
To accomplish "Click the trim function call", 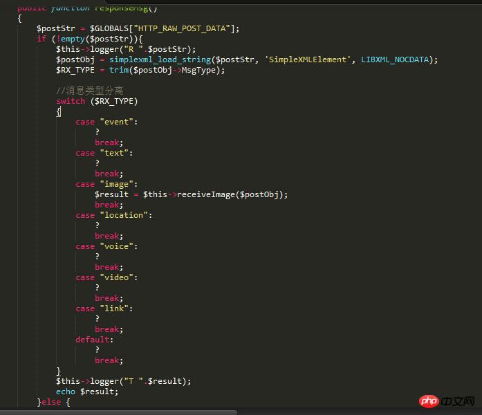I will coord(119,70).
